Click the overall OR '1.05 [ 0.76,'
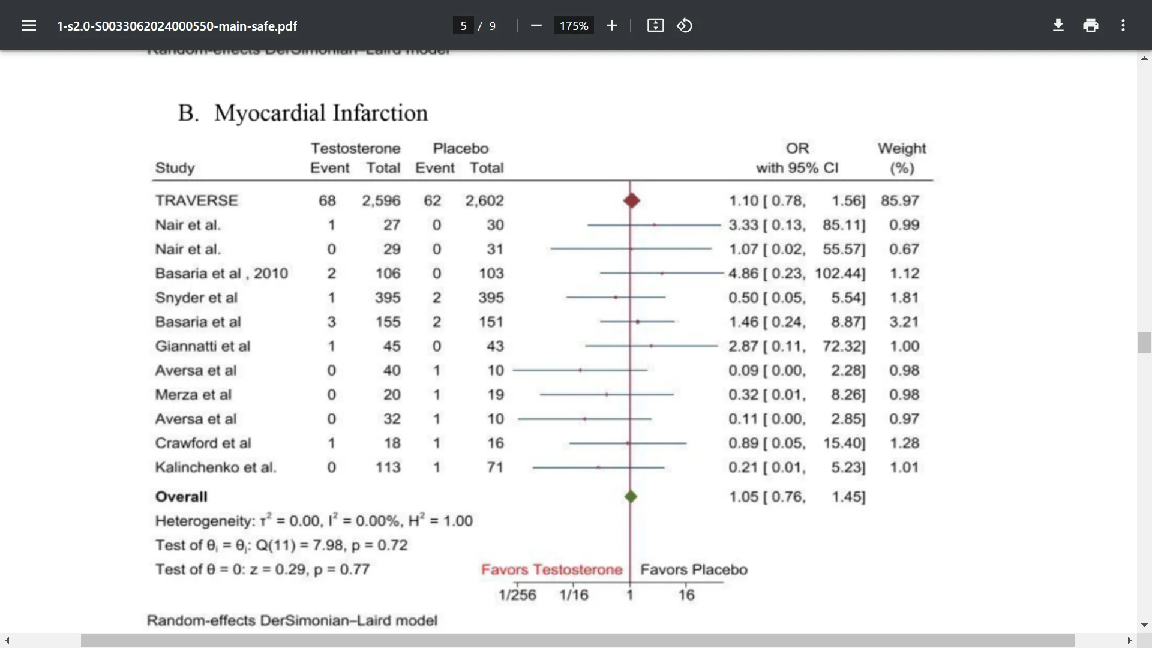 coord(767,497)
